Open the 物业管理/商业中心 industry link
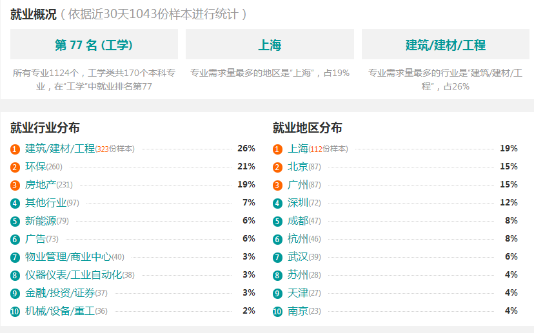 pyautogui.click(x=68, y=257)
